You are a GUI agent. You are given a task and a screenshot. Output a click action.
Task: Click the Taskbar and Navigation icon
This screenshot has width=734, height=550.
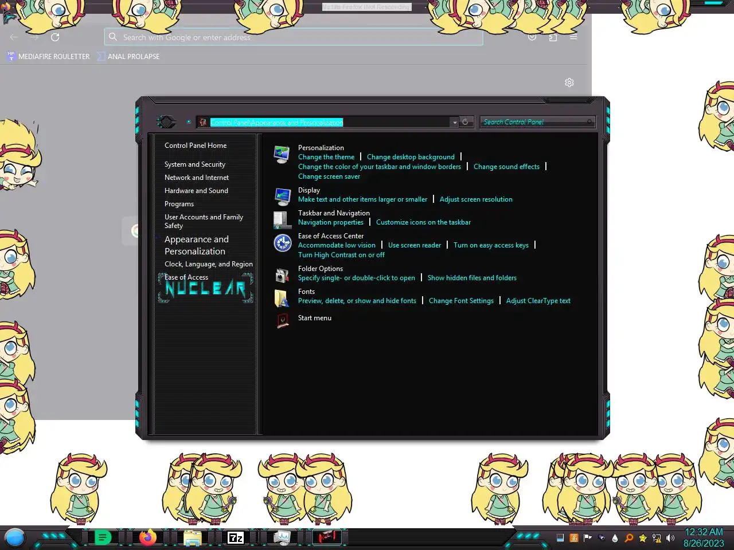tap(282, 220)
